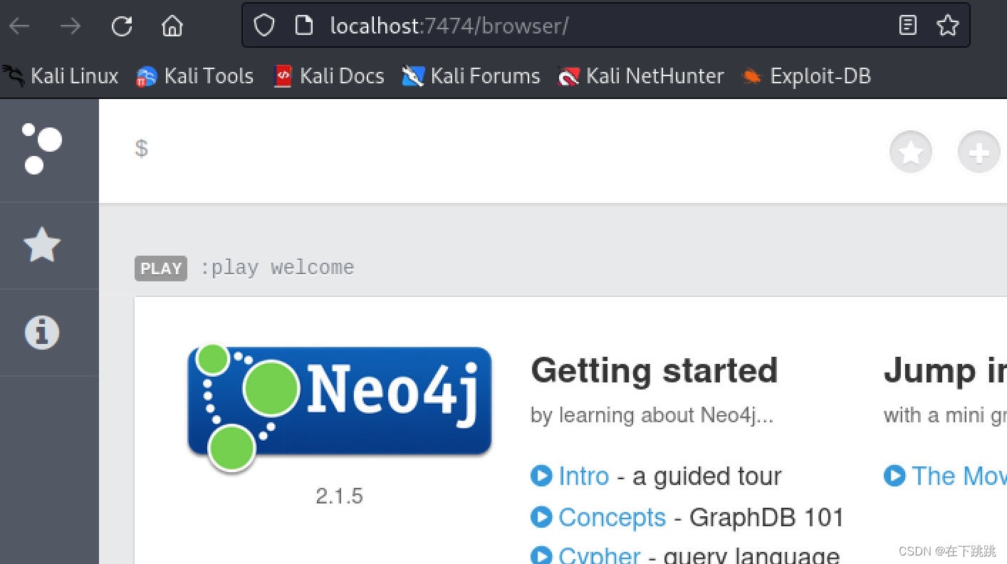Open Favorites star in Neo4j sidebar
The image size is (1007, 564).
[x=42, y=245]
